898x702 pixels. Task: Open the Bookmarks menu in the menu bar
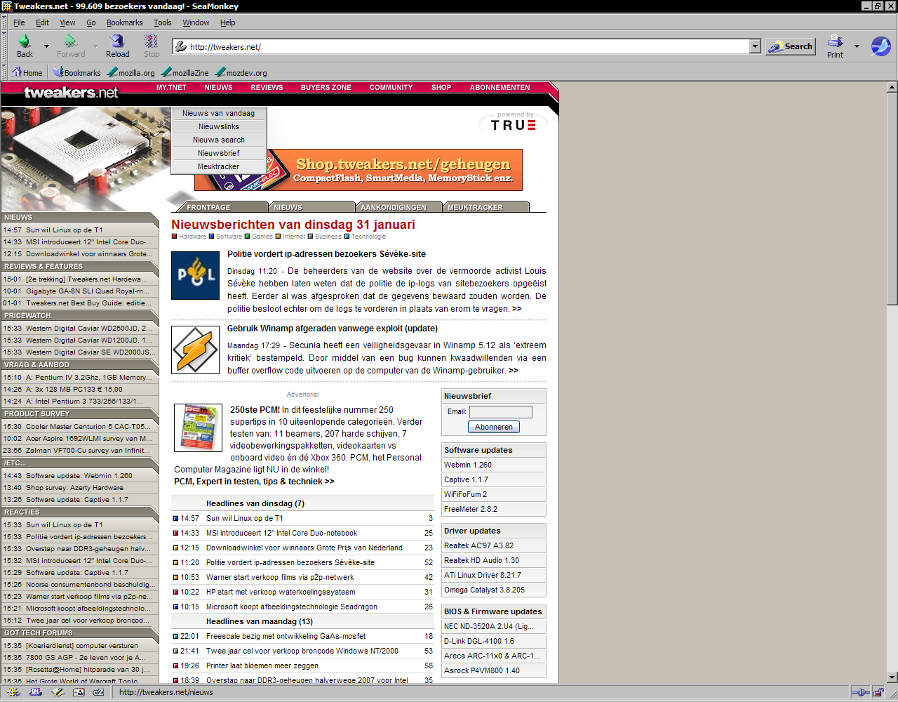124,22
